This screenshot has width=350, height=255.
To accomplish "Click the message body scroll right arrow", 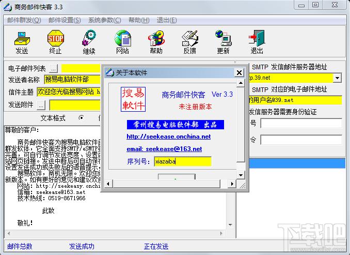I will (221, 233).
